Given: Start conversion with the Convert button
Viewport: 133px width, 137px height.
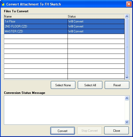Looking at the screenshot, I should click(63, 131).
